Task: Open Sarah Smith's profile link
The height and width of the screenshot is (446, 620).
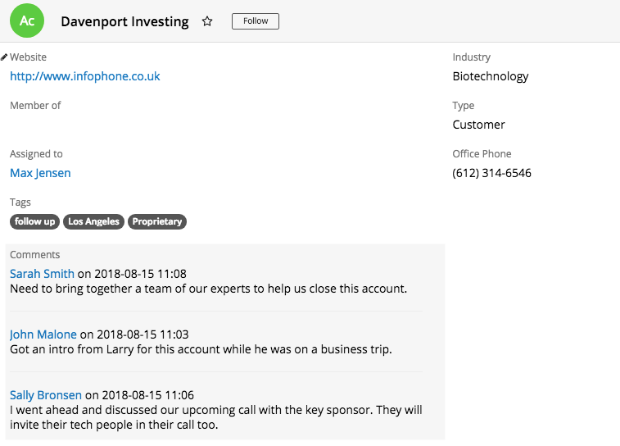Action: coord(42,274)
